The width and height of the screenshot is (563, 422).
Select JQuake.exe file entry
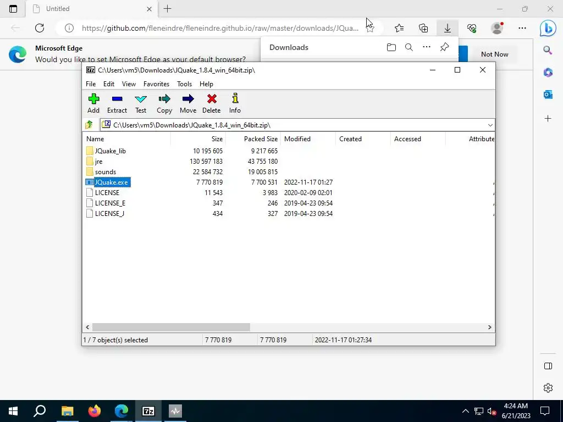point(108,182)
